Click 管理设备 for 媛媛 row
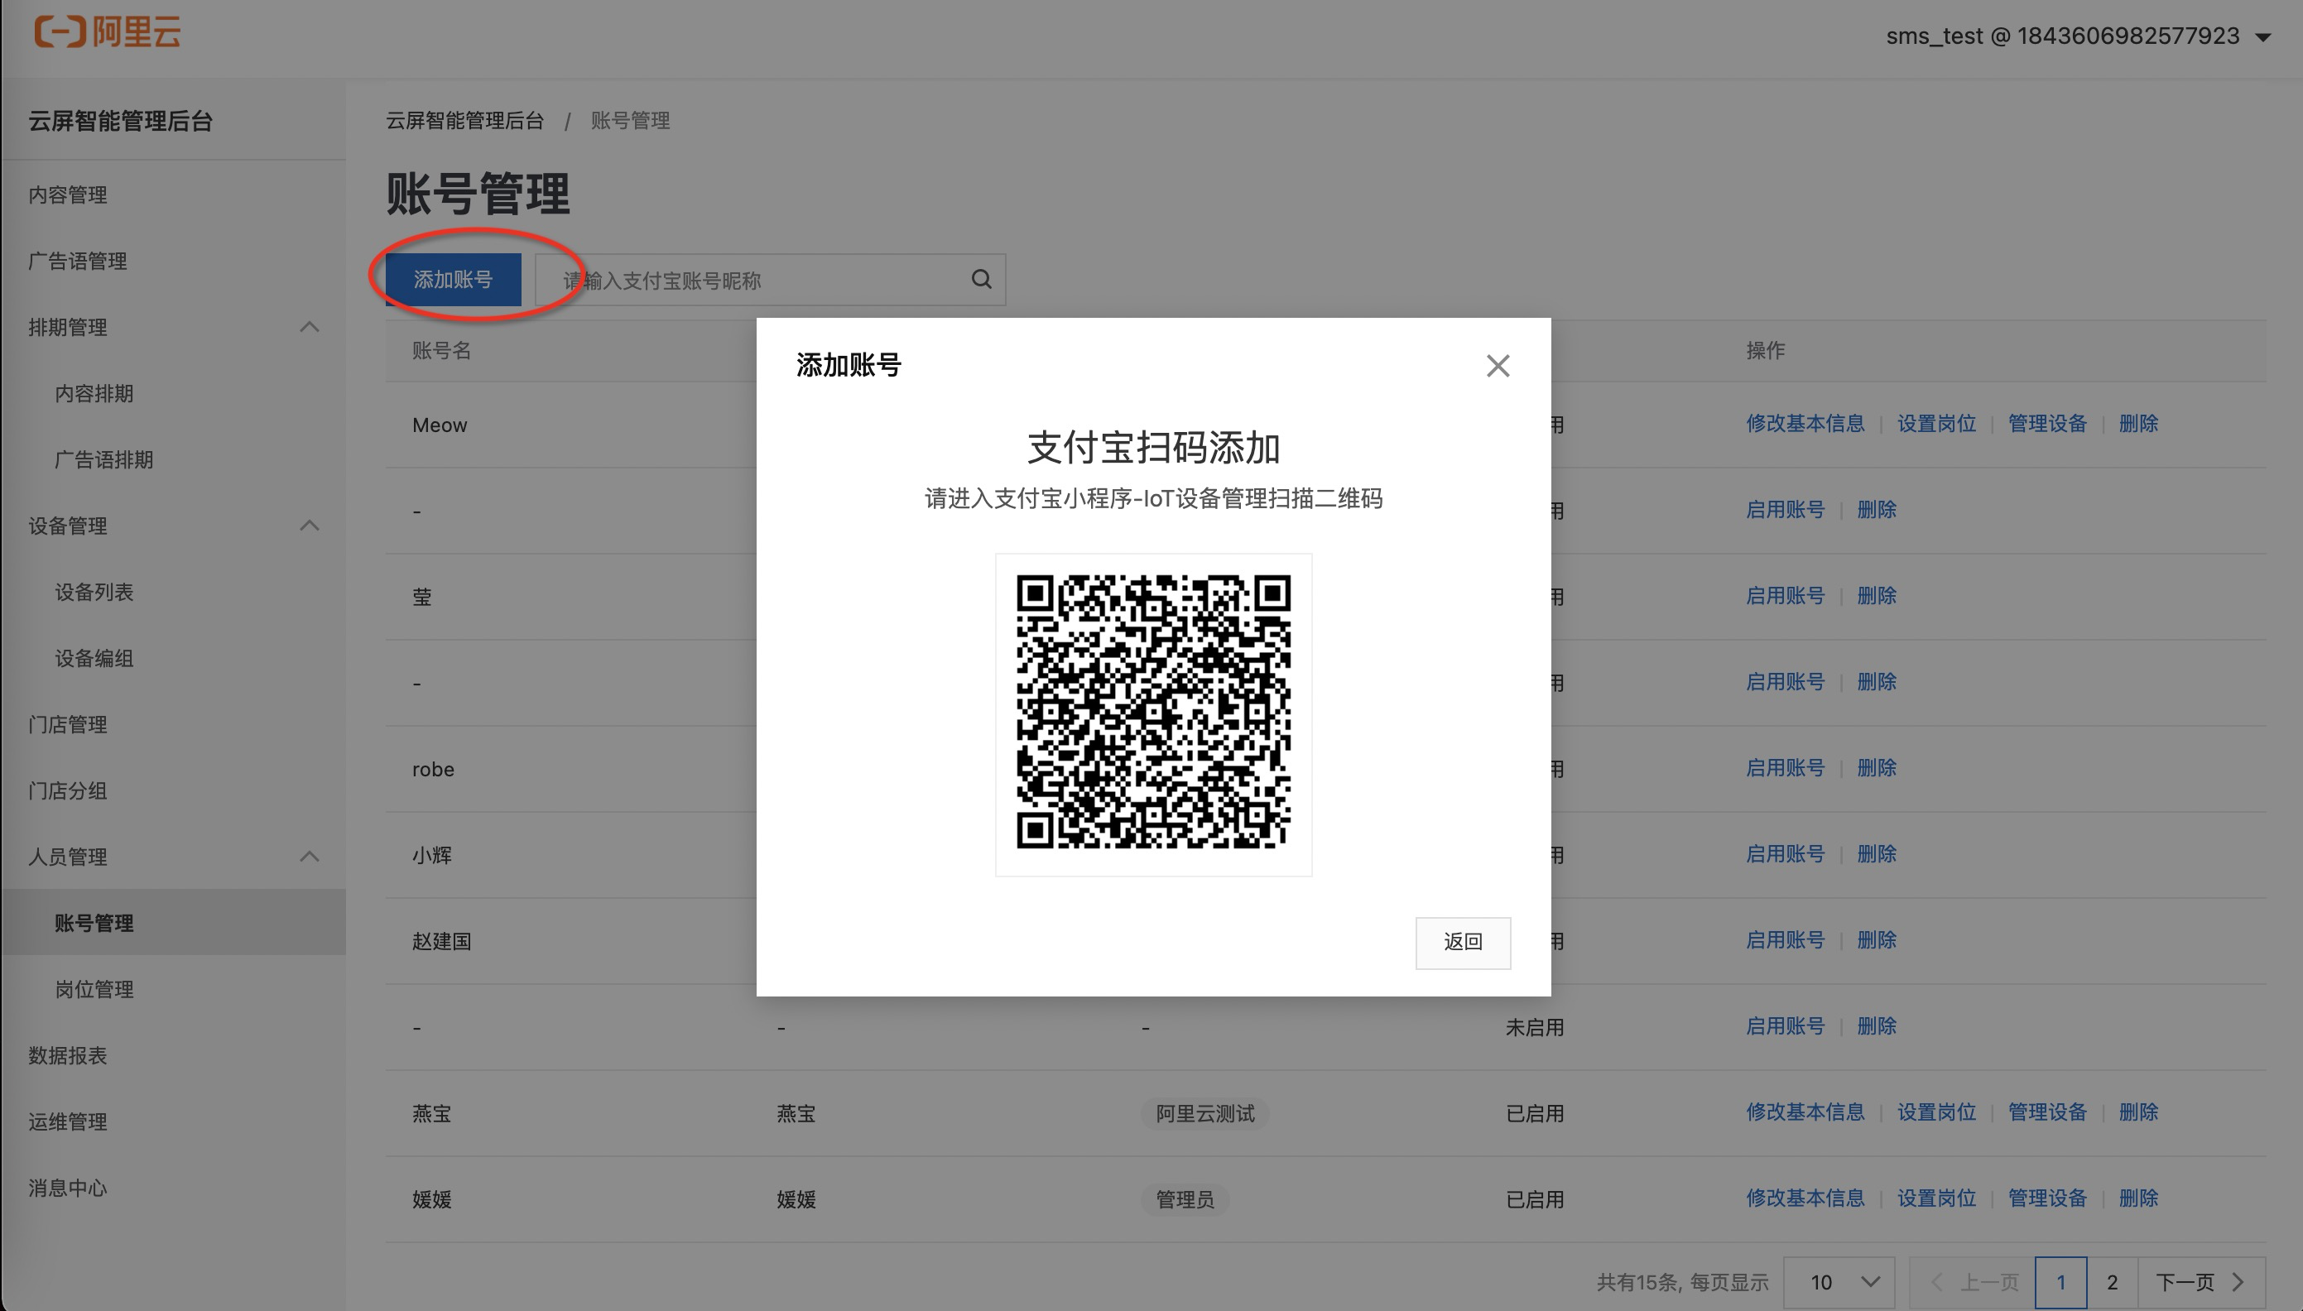This screenshot has height=1311, width=2303. tap(2046, 1198)
